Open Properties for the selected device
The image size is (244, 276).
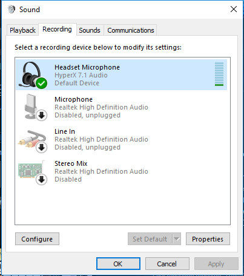(208, 239)
